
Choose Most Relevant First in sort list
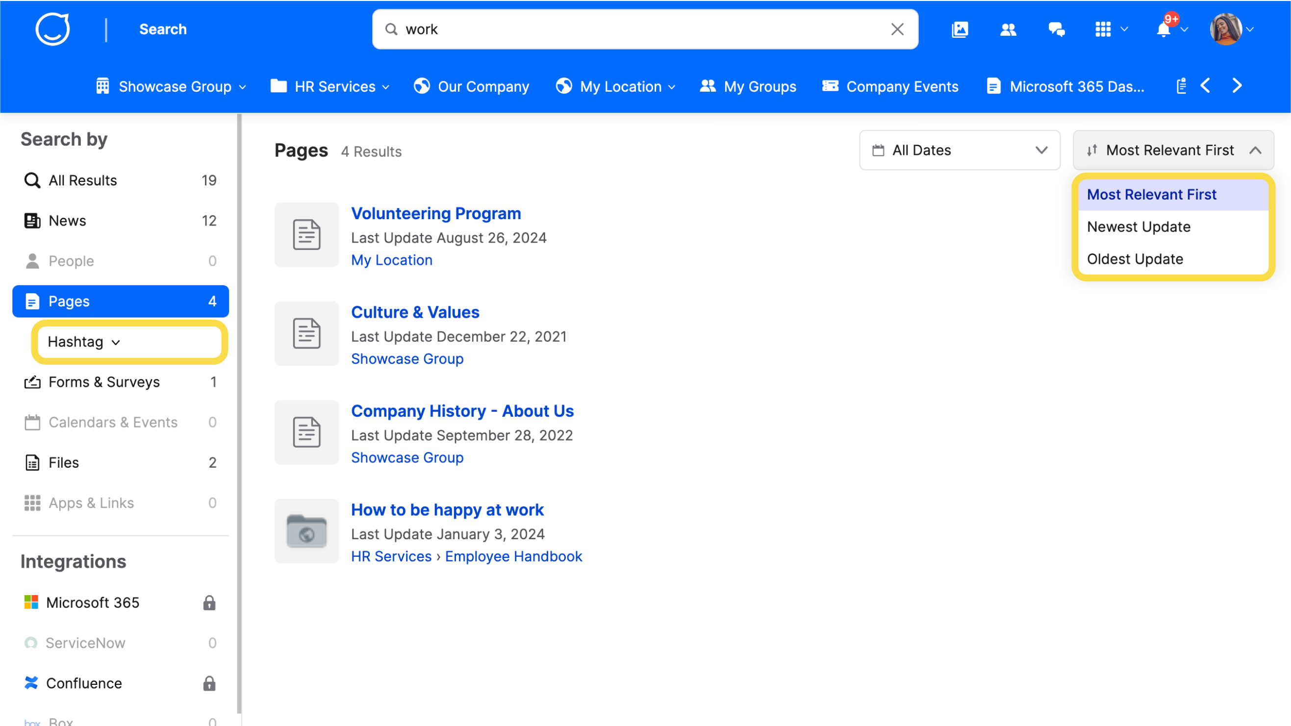tap(1173, 195)
